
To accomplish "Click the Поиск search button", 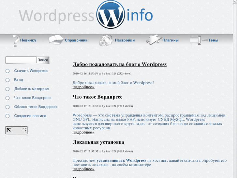I will (43, 60).
